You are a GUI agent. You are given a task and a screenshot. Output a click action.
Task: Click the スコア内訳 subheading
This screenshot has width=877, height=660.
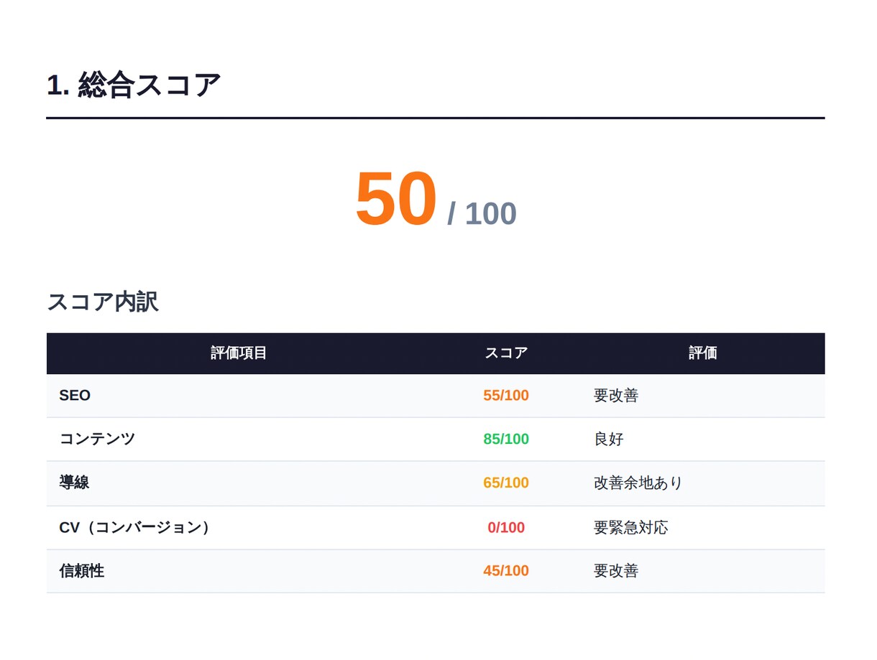click(x=102, y=302)
